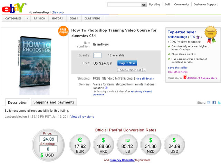Expand the Categories dropdown arrow
The width and height of the screenshot is (221, 166).
coord(28,18)
